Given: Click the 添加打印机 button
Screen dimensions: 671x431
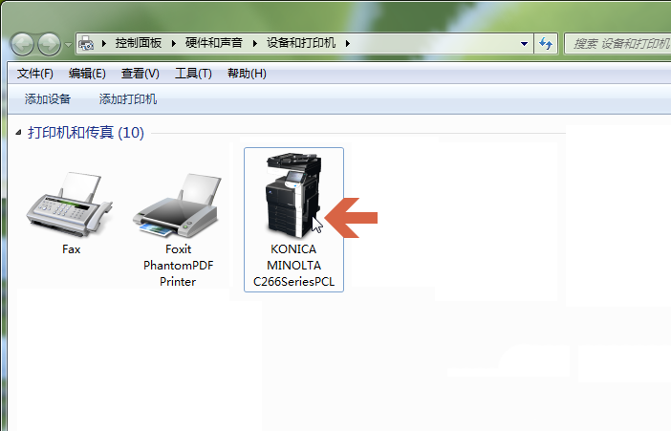Looking at the screenshot, I should click(128, 99).
